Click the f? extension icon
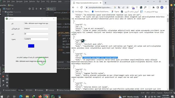 coord(145,7)
